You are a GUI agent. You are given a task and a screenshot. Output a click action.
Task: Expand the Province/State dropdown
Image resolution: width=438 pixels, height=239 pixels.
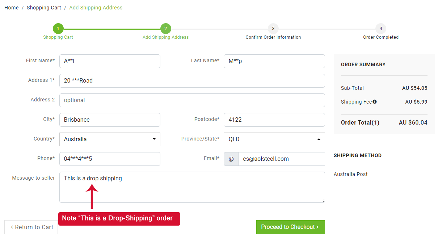(x=274, y=139)
